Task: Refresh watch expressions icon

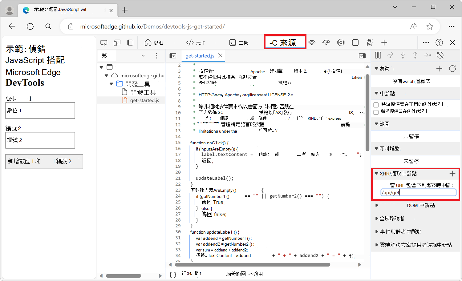Action: click(452, 69)
